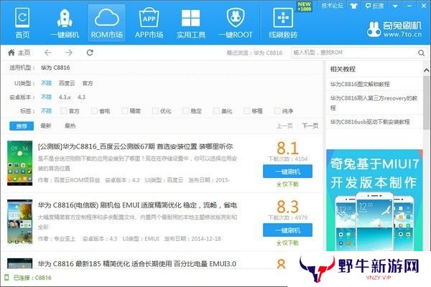The height and width of the screenshot is (287, 431).
Task: Click the skin shirt icon in title bar
Action: (353, 6)
